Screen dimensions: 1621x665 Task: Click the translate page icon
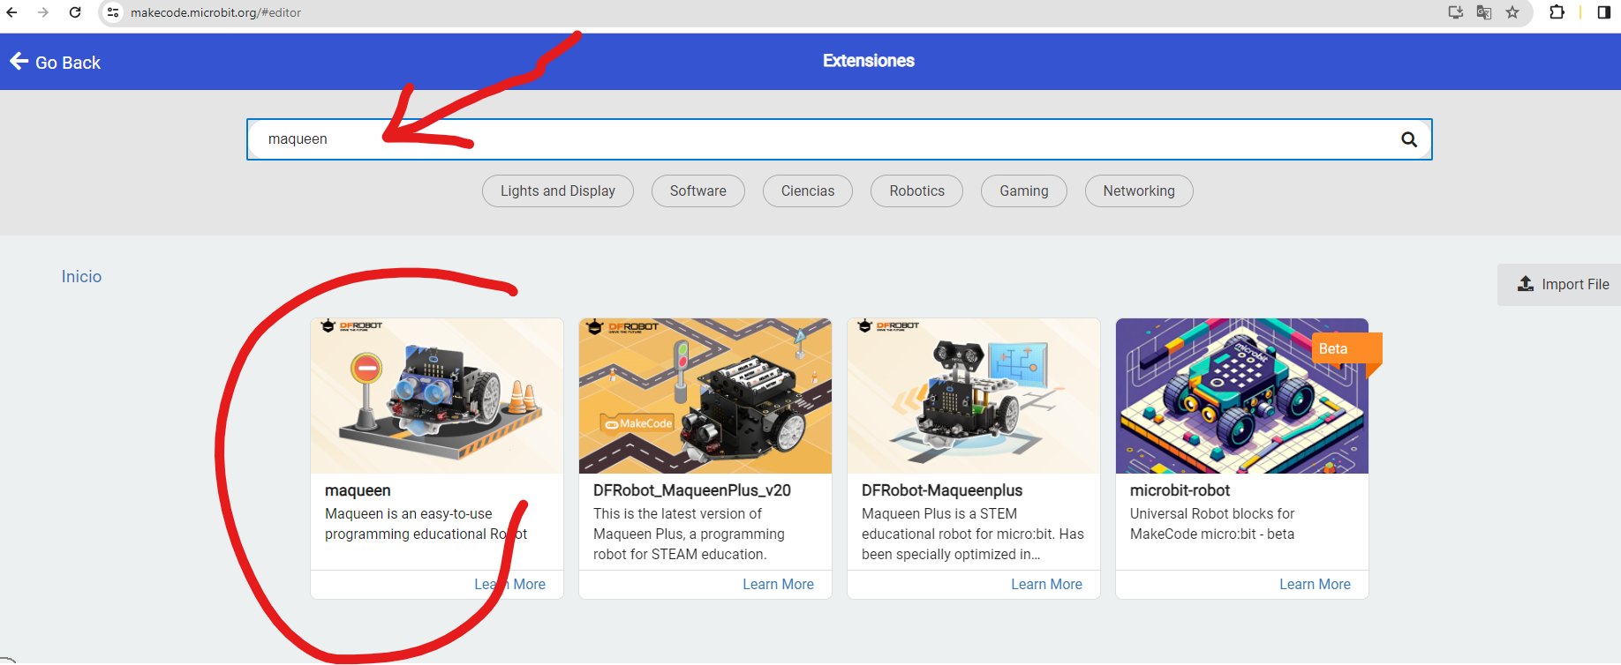[x=1484, y=12]
